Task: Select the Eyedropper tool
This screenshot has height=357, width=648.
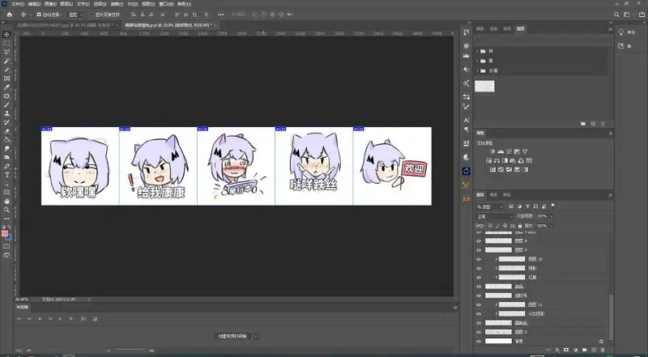Action: coord(6,87)
